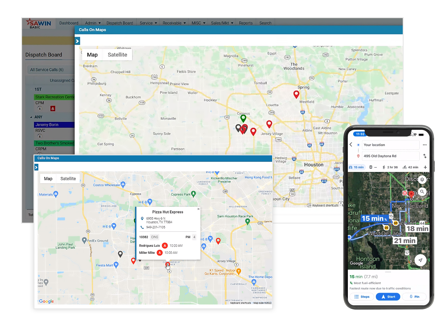This screenshot has height=318, width=448.
Task: Tap the back arrow in phone maps app
Action: (351, 145)
